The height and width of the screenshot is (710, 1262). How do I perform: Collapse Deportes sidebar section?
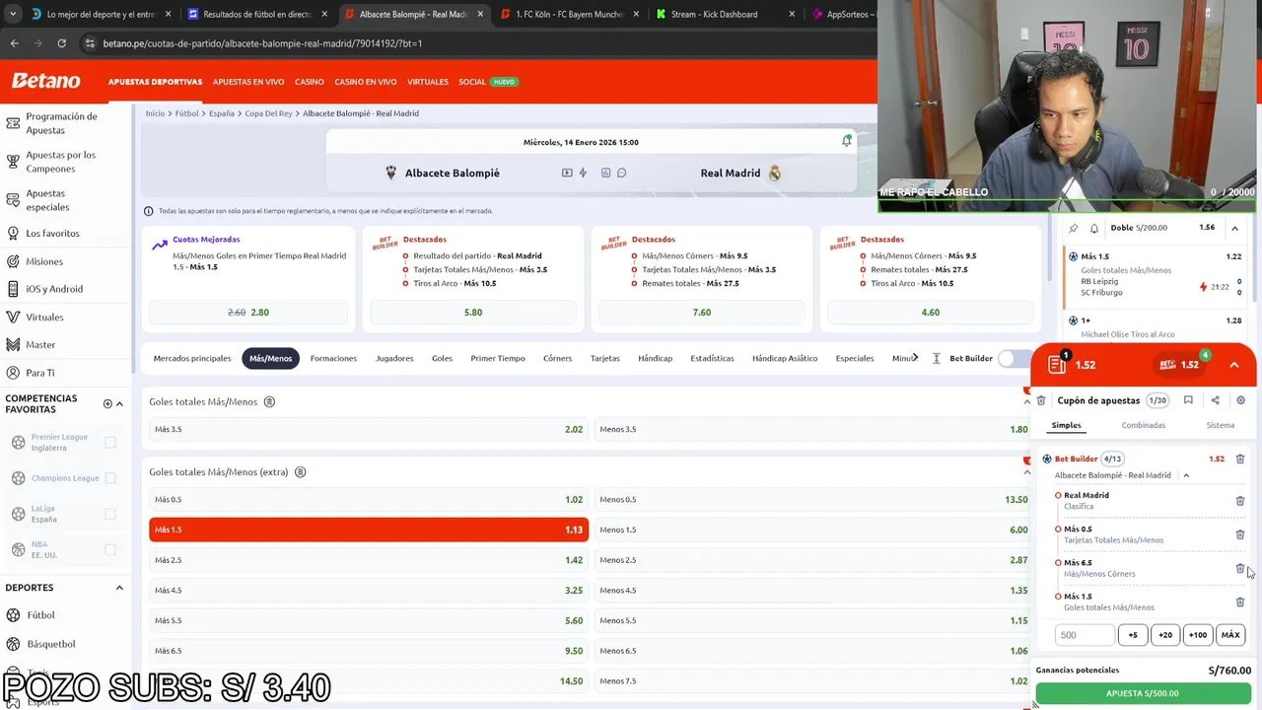pyautogui.click(x=119, y=588)
